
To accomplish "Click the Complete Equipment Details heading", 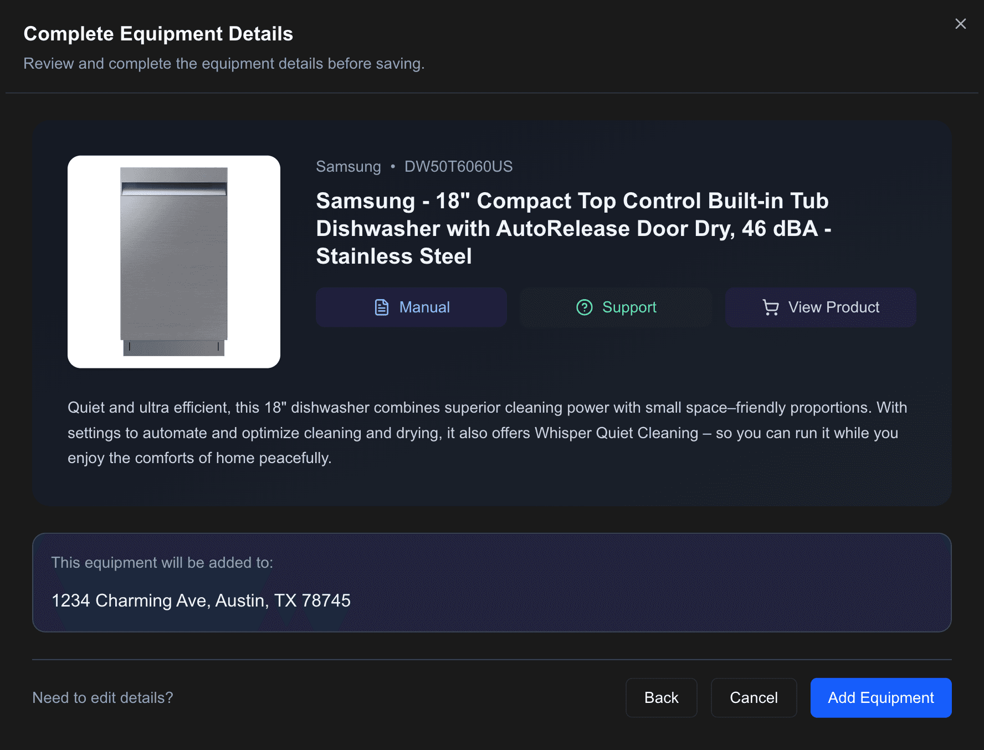I will (x=158, y=33).
